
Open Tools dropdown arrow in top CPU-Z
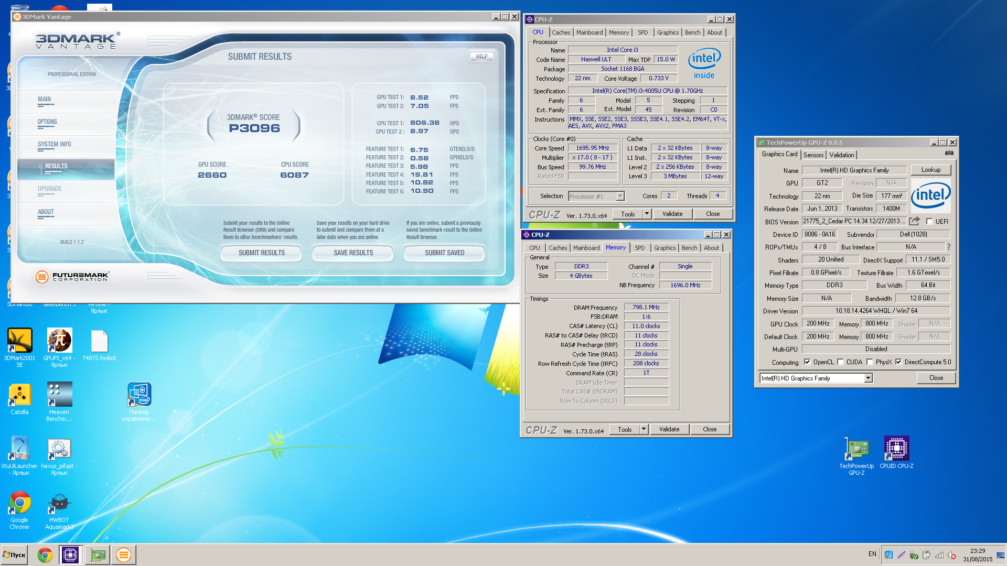647,213
